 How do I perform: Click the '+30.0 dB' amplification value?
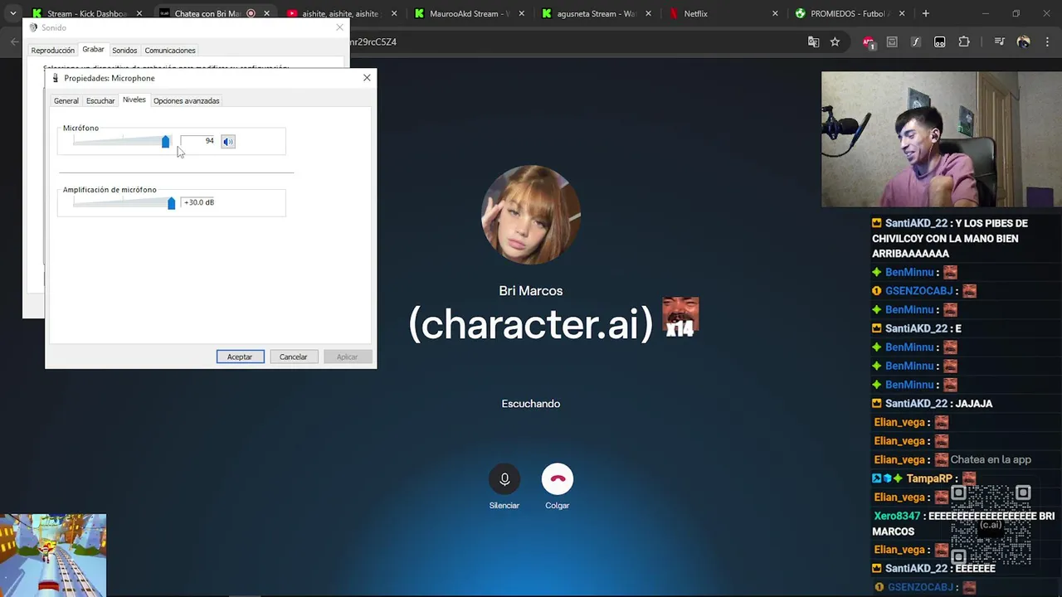[199, 202]
